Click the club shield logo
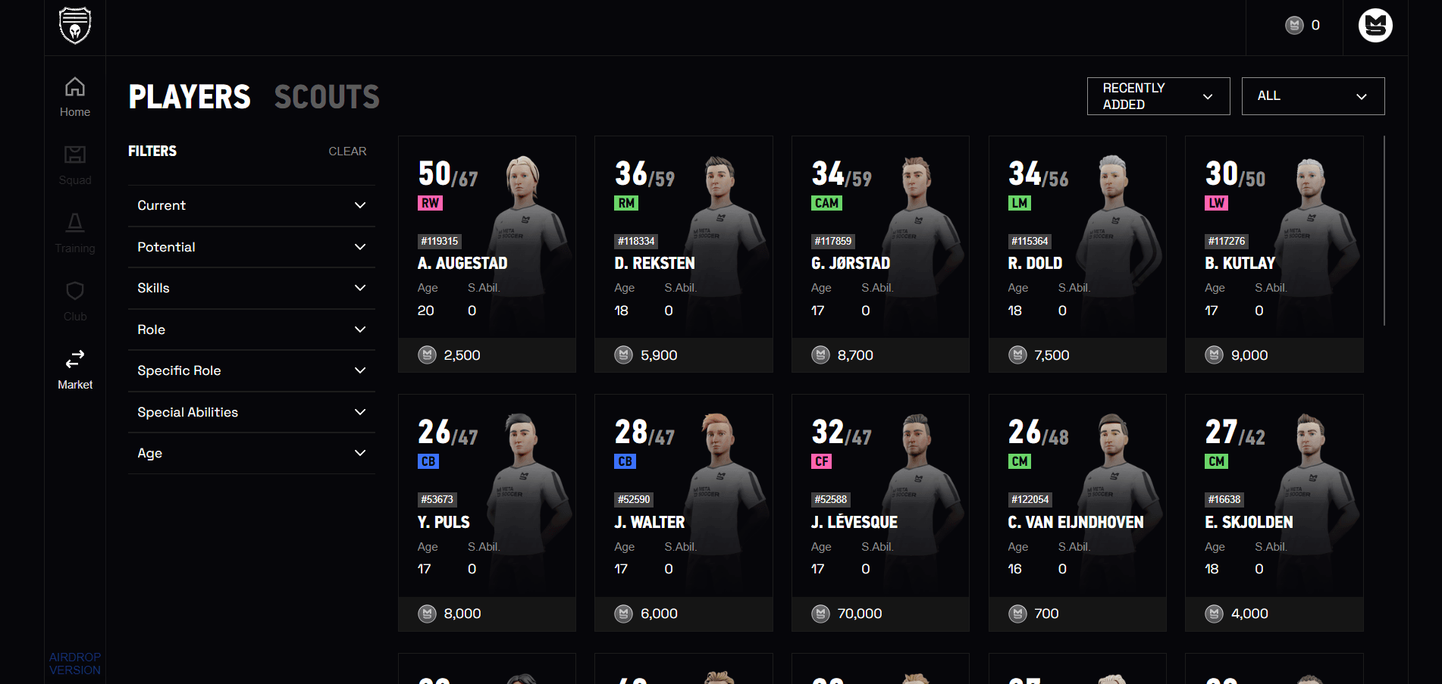Screen dimensions: 1442x684 [75, 26]
